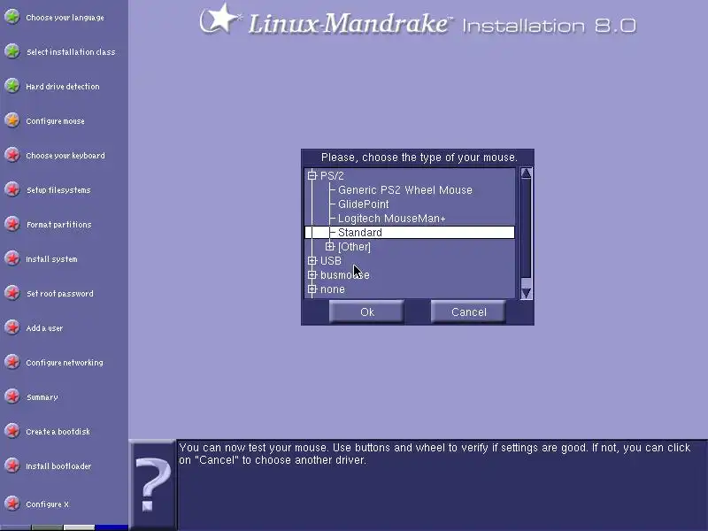The image size is (708, 531).
Task: Click the 'Please, choose the type' dialog title
Action: pos(419,158)
